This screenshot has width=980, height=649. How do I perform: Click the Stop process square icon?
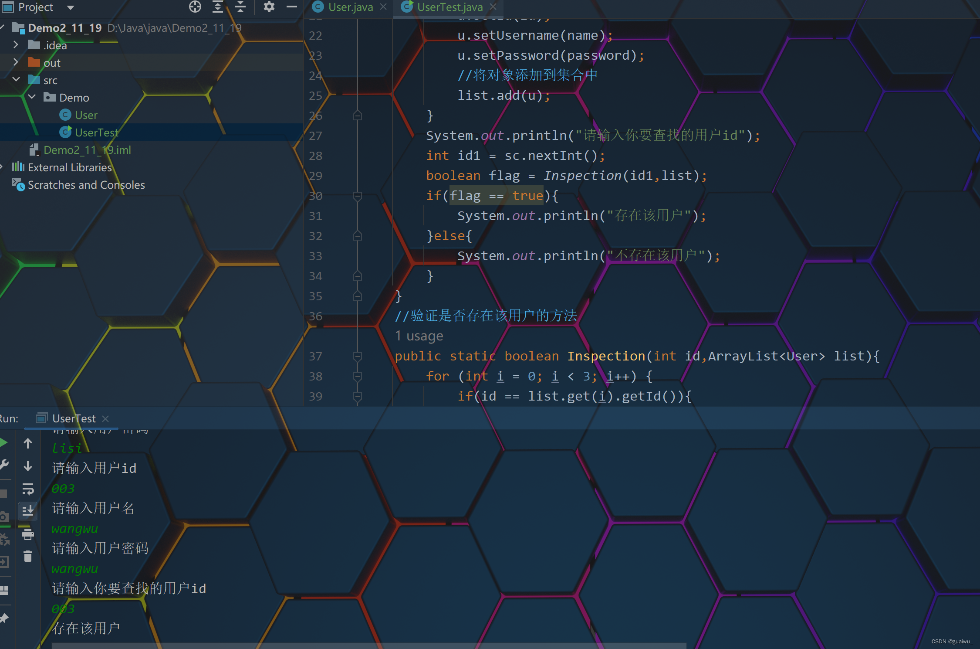tap(3, 494)
